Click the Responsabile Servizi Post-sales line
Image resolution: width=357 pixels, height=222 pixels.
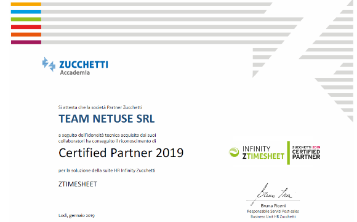[x=273, y=211]
